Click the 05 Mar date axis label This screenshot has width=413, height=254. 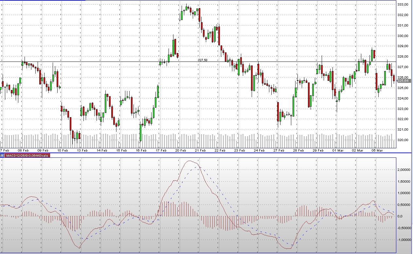tap(377, 151)
